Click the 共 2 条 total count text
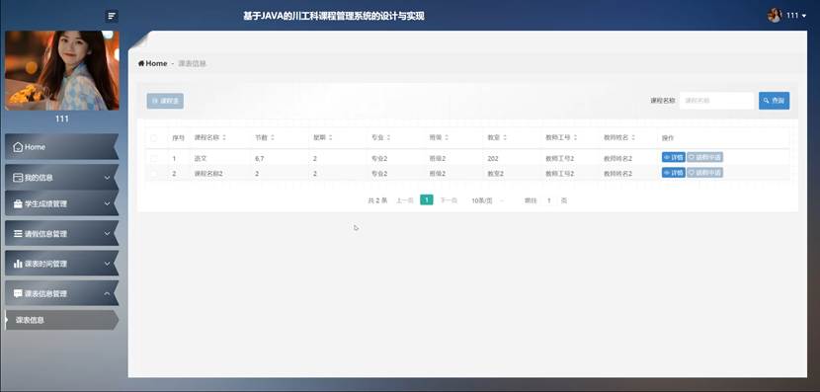 377,200
